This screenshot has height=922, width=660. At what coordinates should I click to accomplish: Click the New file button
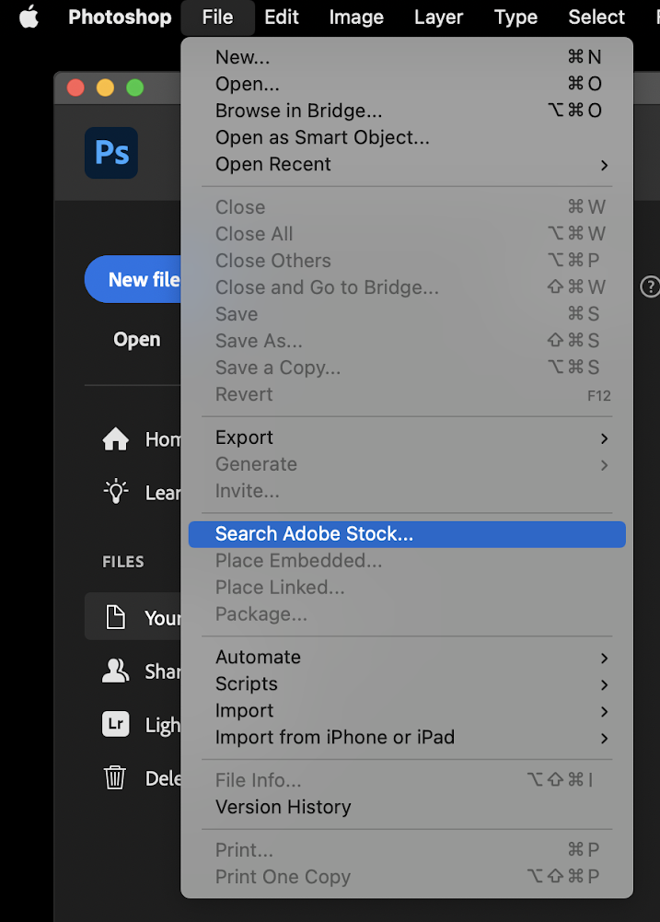[133, 279]
